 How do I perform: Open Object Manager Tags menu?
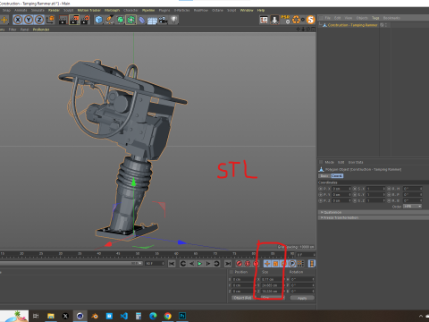tap(375, 18)
